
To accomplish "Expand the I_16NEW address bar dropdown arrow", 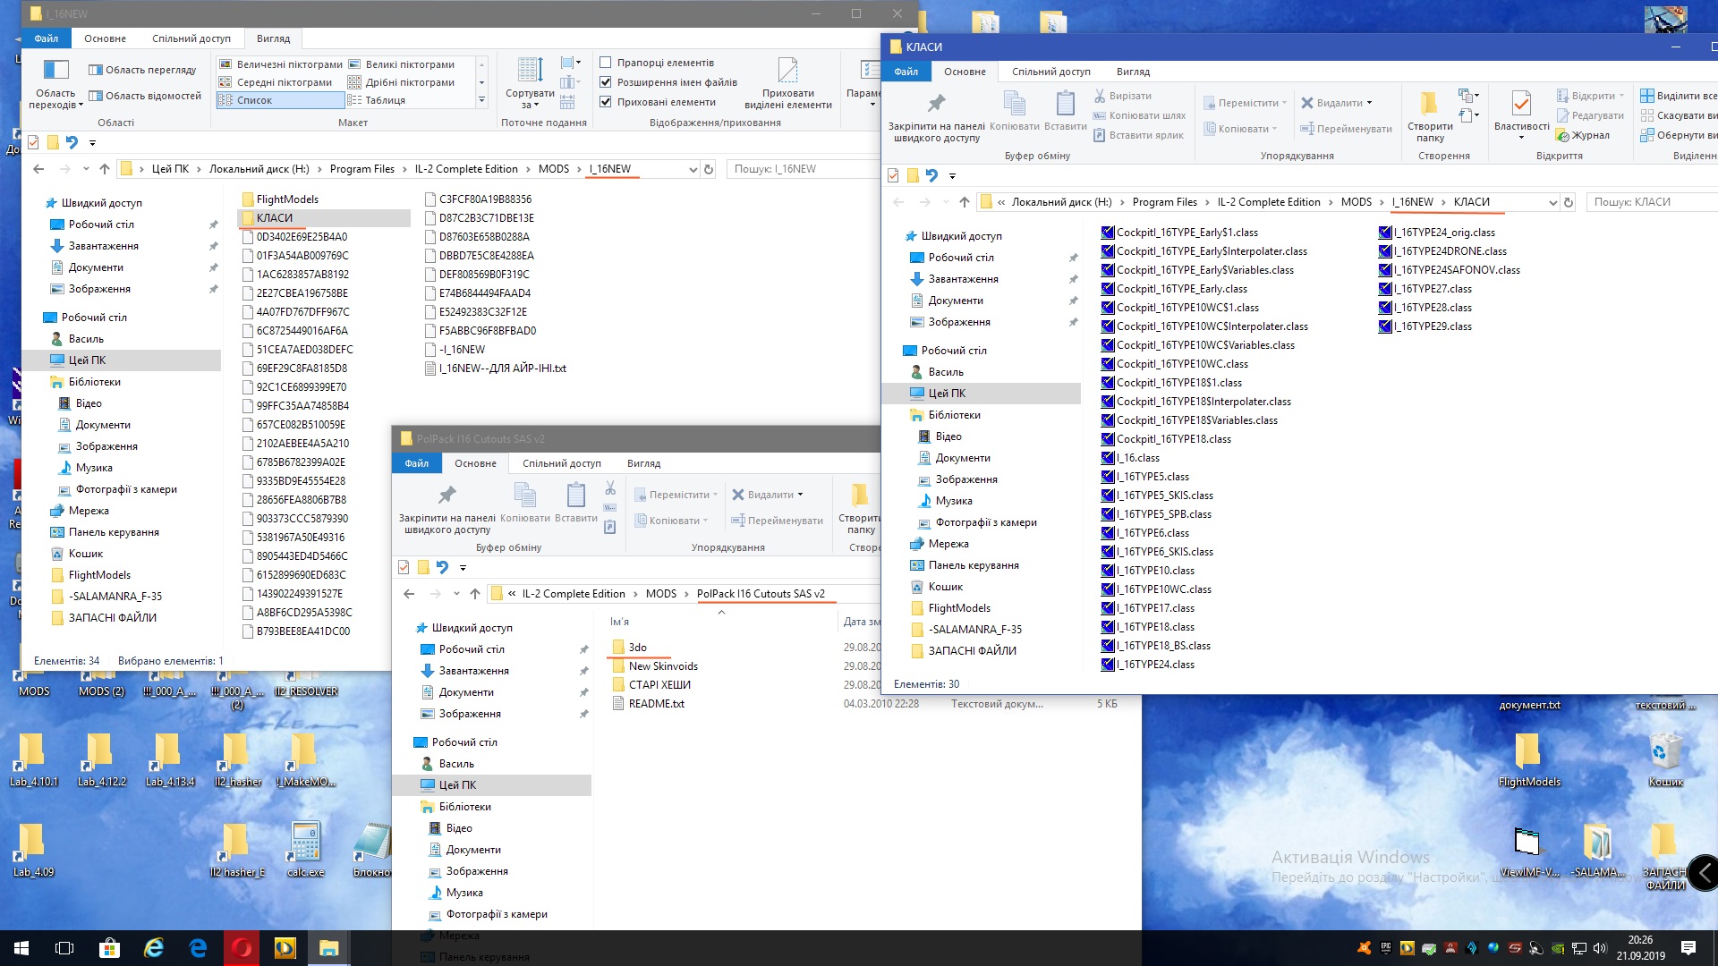I will point(693,169).
